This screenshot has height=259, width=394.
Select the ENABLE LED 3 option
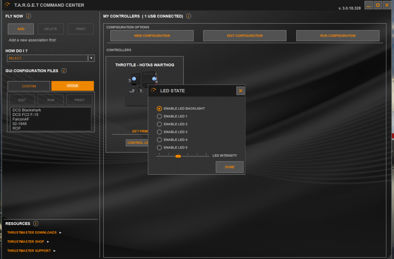click(159, 132)
